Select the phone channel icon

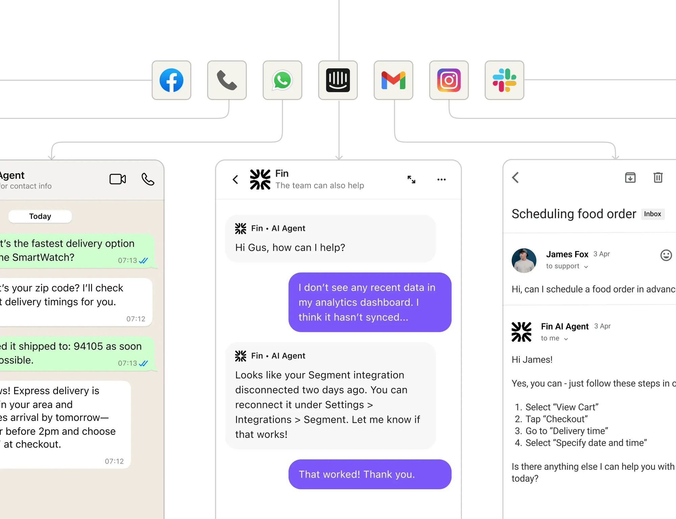coord(227,80)
